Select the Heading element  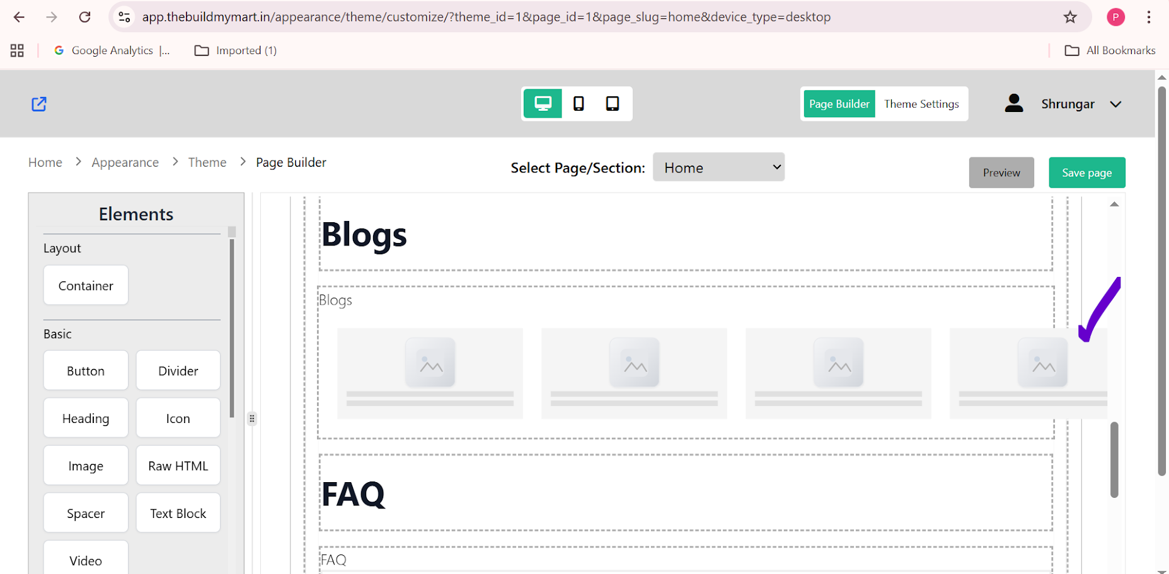(x=86, y=418)
